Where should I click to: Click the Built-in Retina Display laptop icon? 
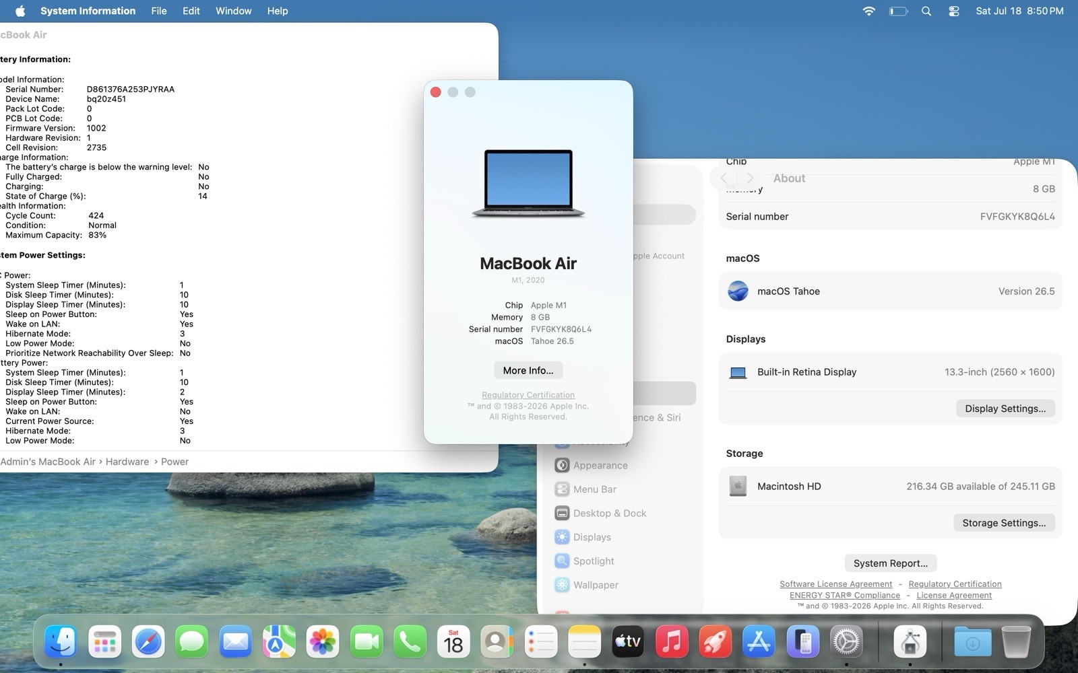pyautogui.click(x=738, y=372)
